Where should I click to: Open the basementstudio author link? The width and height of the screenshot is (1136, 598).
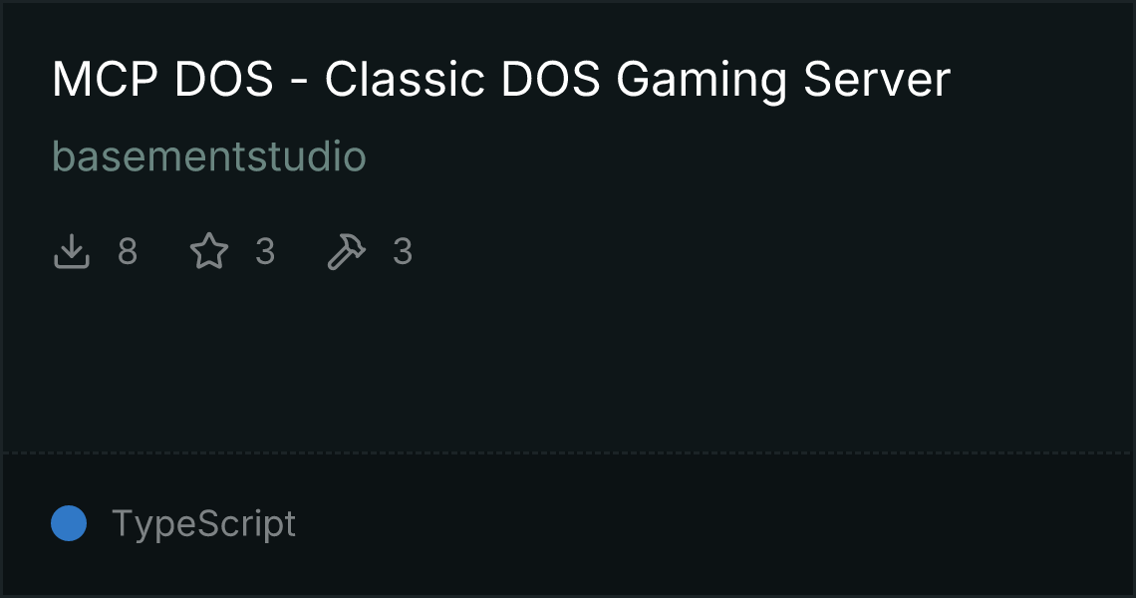[x=209, y=155]
